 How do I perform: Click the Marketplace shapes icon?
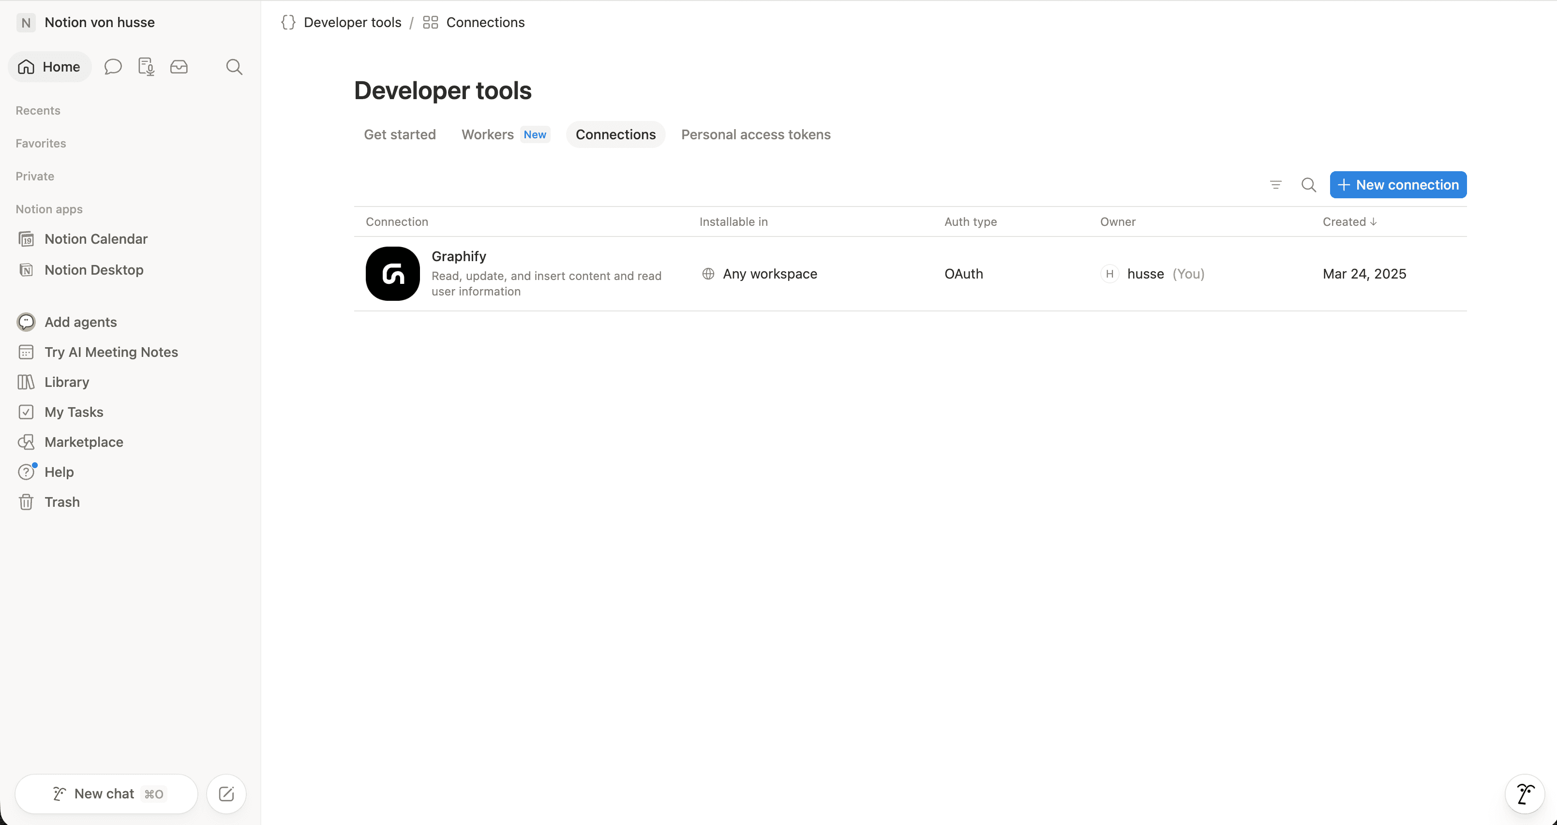(x=26, y=442)
